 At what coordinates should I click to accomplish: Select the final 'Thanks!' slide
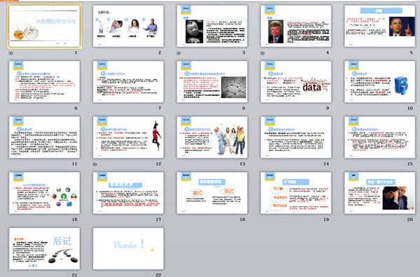(128, 248)
